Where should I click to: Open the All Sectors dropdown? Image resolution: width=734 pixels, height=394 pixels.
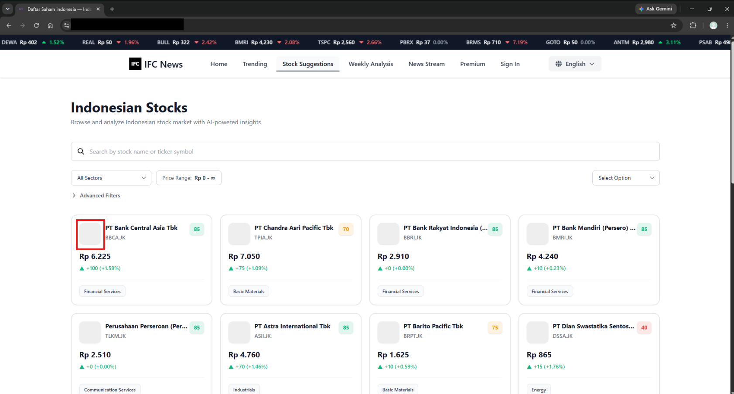(111, 178)
